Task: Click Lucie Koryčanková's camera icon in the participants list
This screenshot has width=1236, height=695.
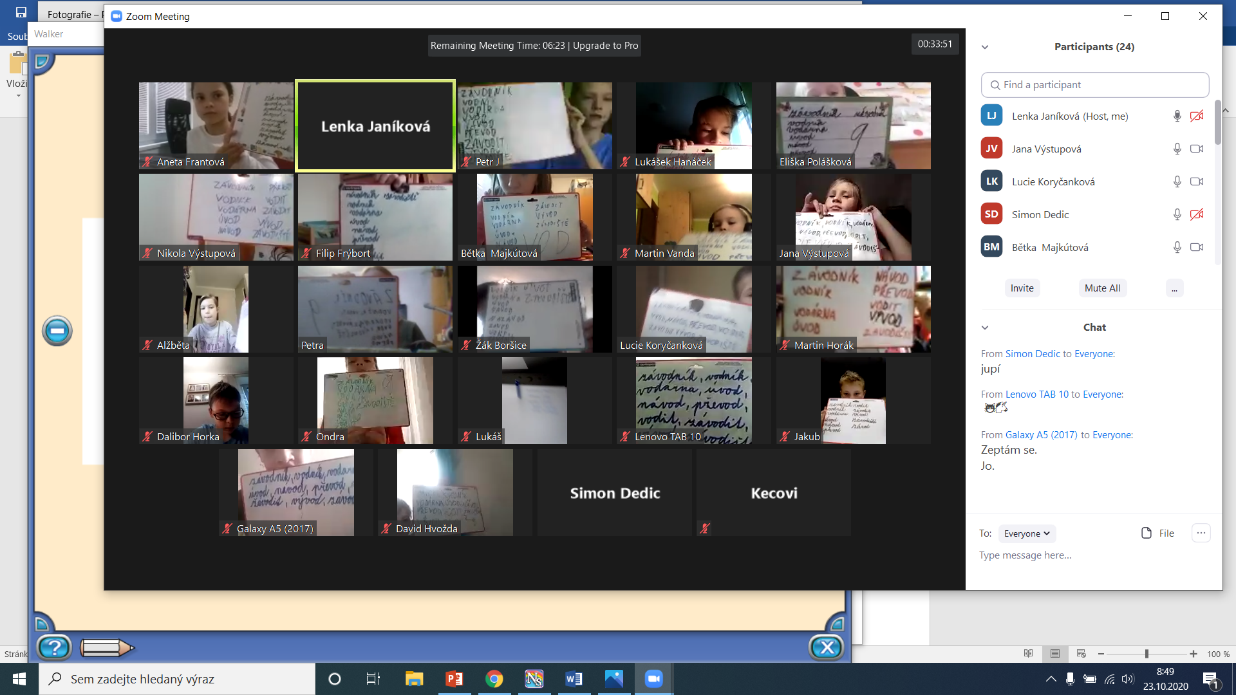Action: [x=1197, y=181]
